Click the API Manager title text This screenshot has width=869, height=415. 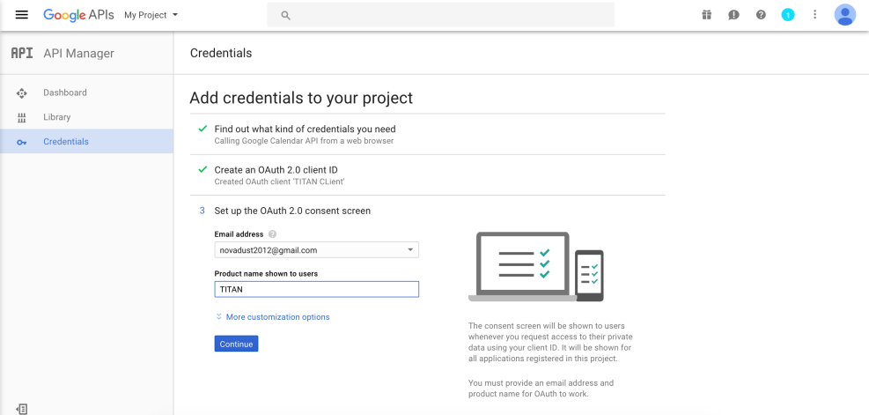click(x=78, y=54)
